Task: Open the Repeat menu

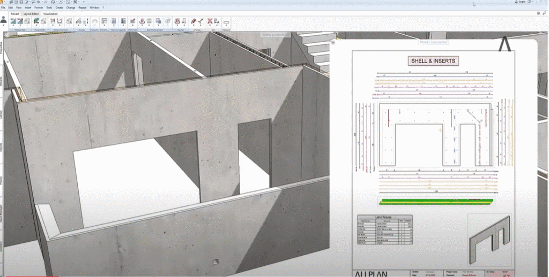Action: [x=83, y=8]
